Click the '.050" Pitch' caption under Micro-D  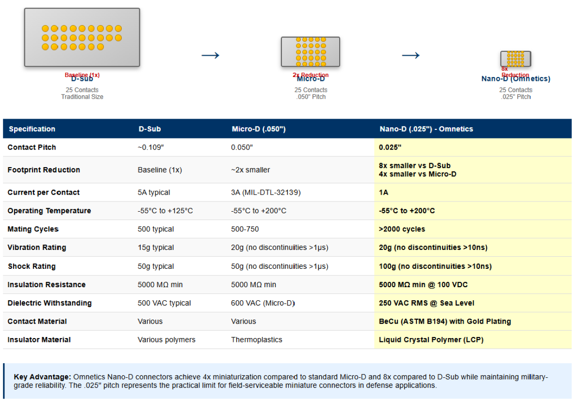311,96
